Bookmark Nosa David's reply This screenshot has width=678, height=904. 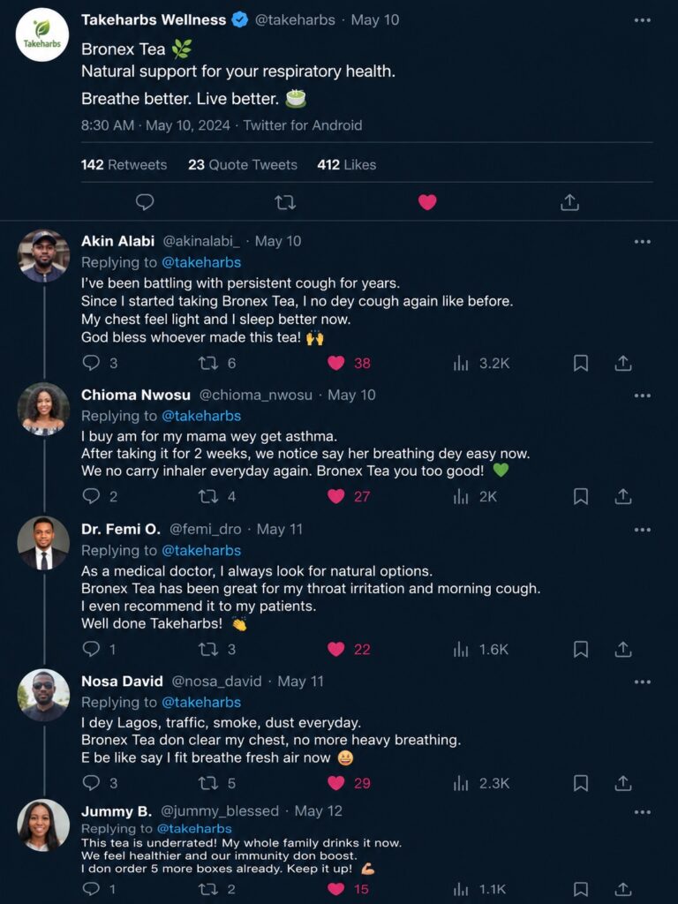pyautogui.click(x=581, y=783)
